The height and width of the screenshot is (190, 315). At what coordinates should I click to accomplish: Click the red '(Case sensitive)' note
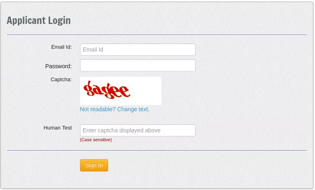click(x=96, y=140)
